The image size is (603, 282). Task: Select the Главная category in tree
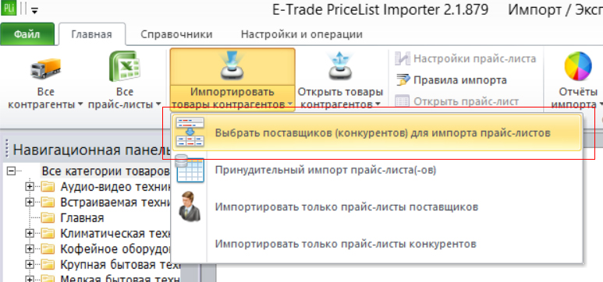(x=82, y=218)
